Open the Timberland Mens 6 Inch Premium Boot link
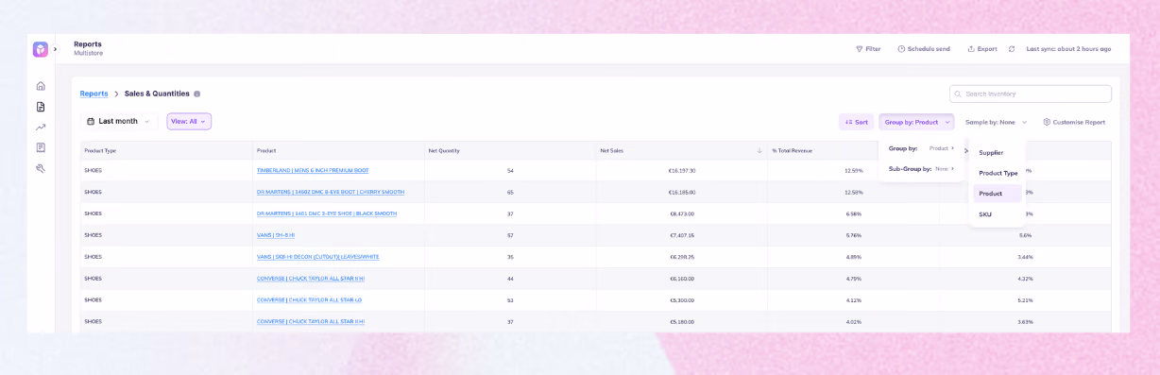Image resolution: width=1160 pixels, height=375 pixels. click(313, 171)
